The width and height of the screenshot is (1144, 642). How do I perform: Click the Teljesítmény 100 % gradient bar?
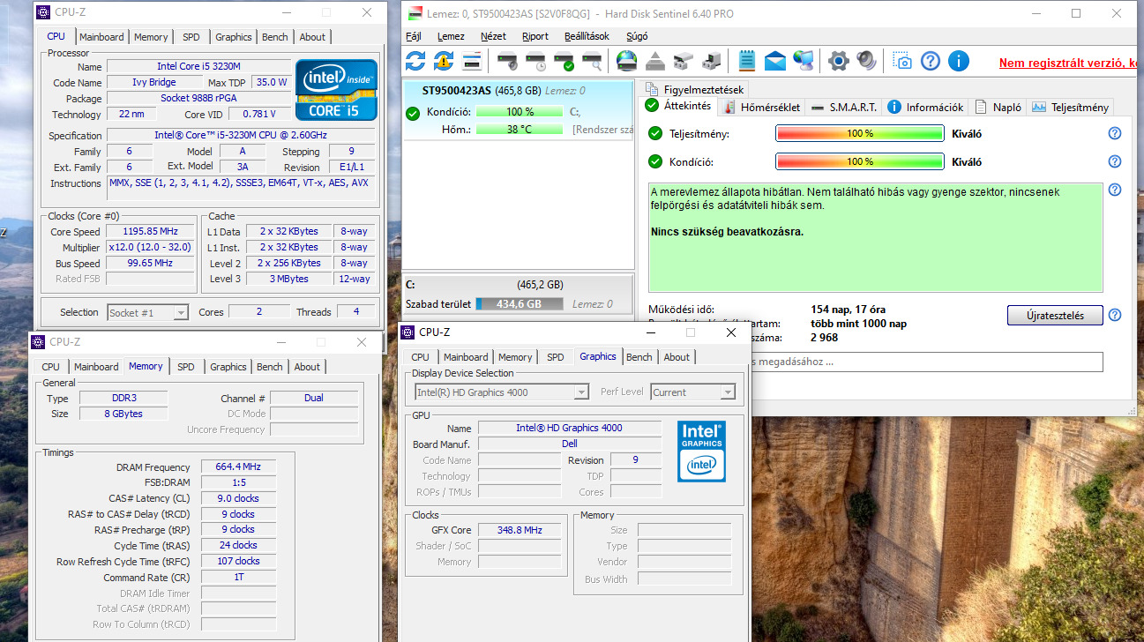[860, 134]
